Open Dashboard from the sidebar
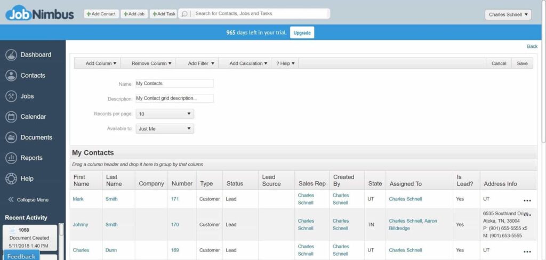The width and height of the screenshot is (546, 260). pos(36,55)
